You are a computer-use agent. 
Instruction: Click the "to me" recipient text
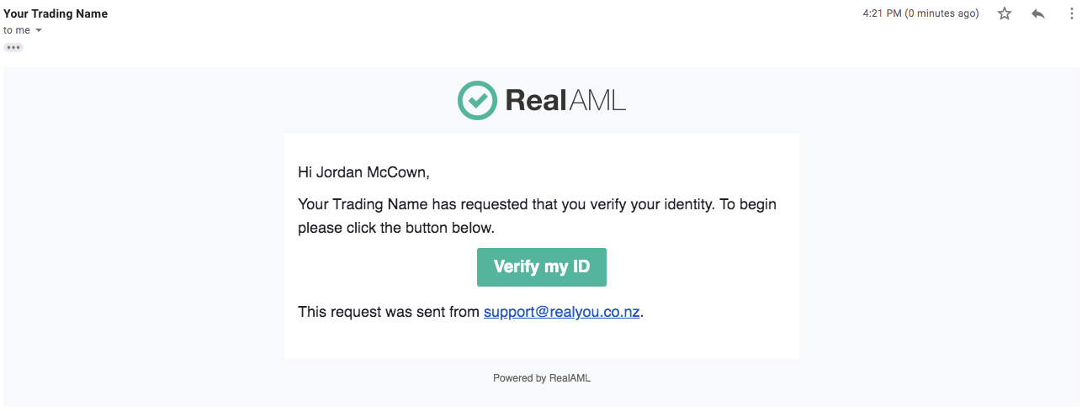click(x=17, y=30)
